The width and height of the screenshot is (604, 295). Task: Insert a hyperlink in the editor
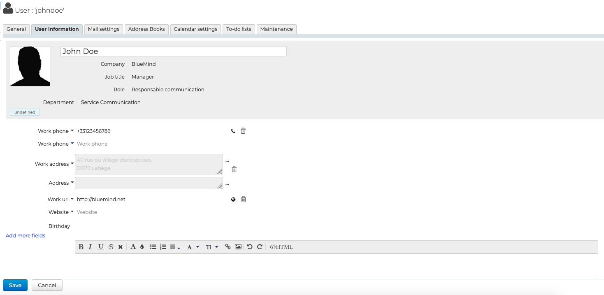coord(228,247)
